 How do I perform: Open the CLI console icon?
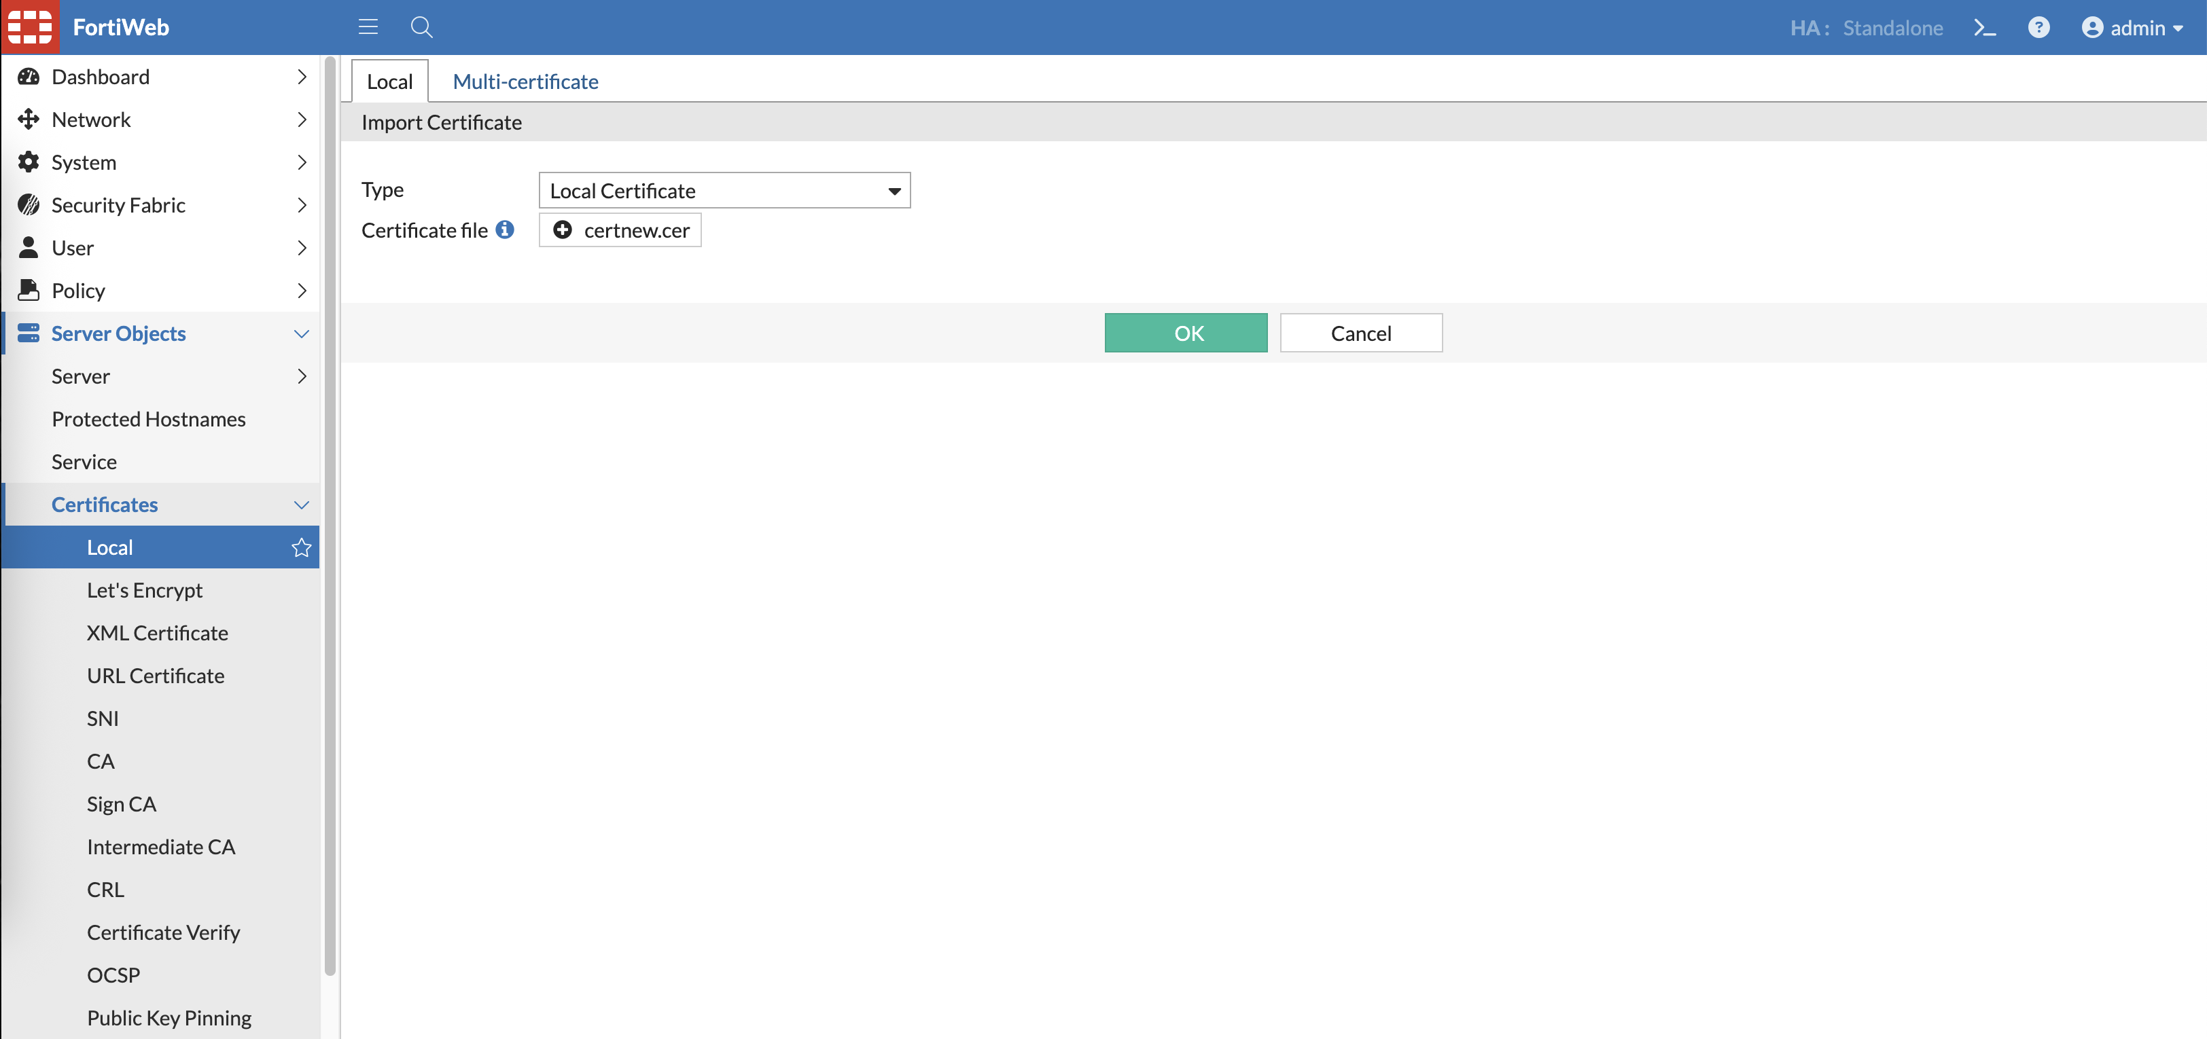click(x=1985, y=27)
